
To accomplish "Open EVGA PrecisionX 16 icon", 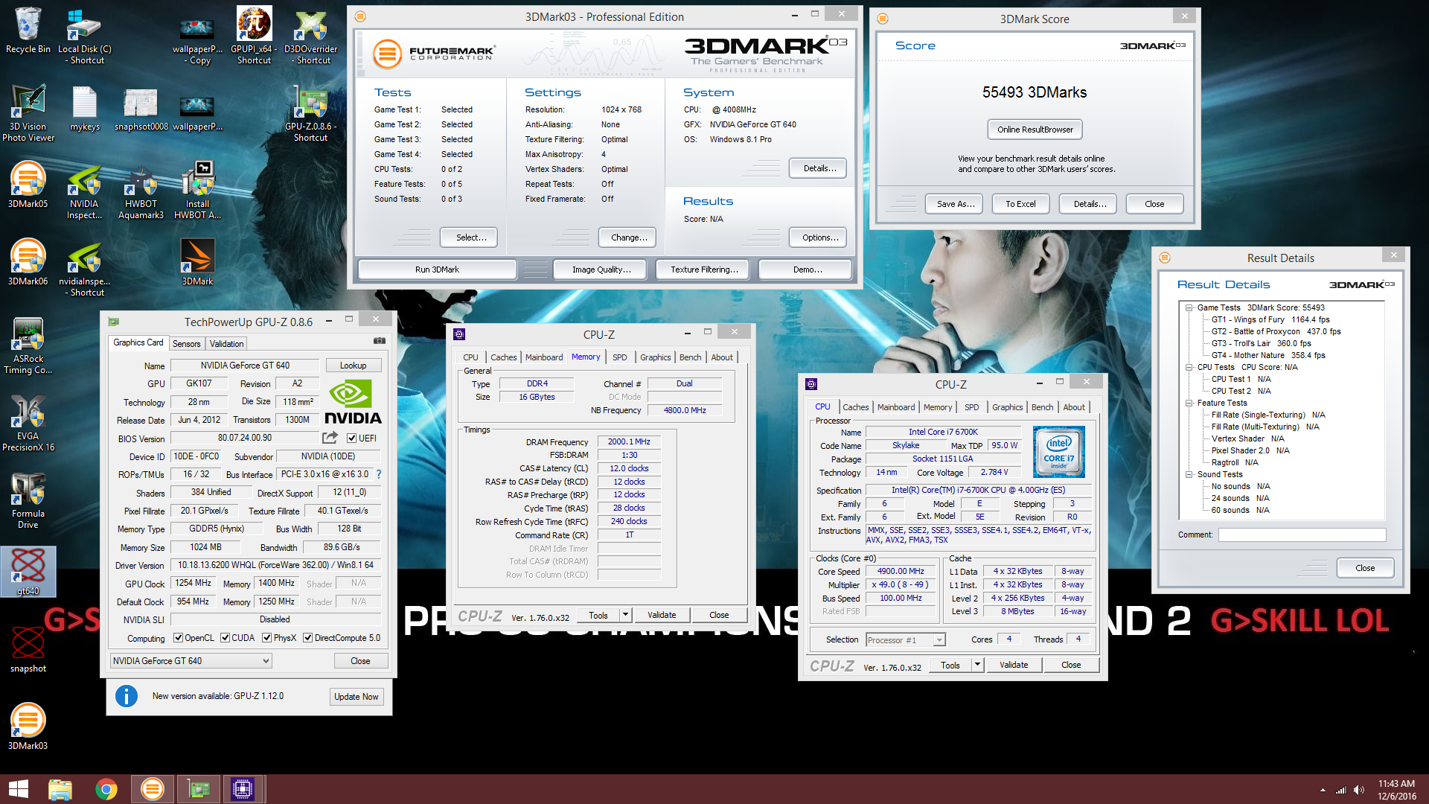I will point(28,422).
